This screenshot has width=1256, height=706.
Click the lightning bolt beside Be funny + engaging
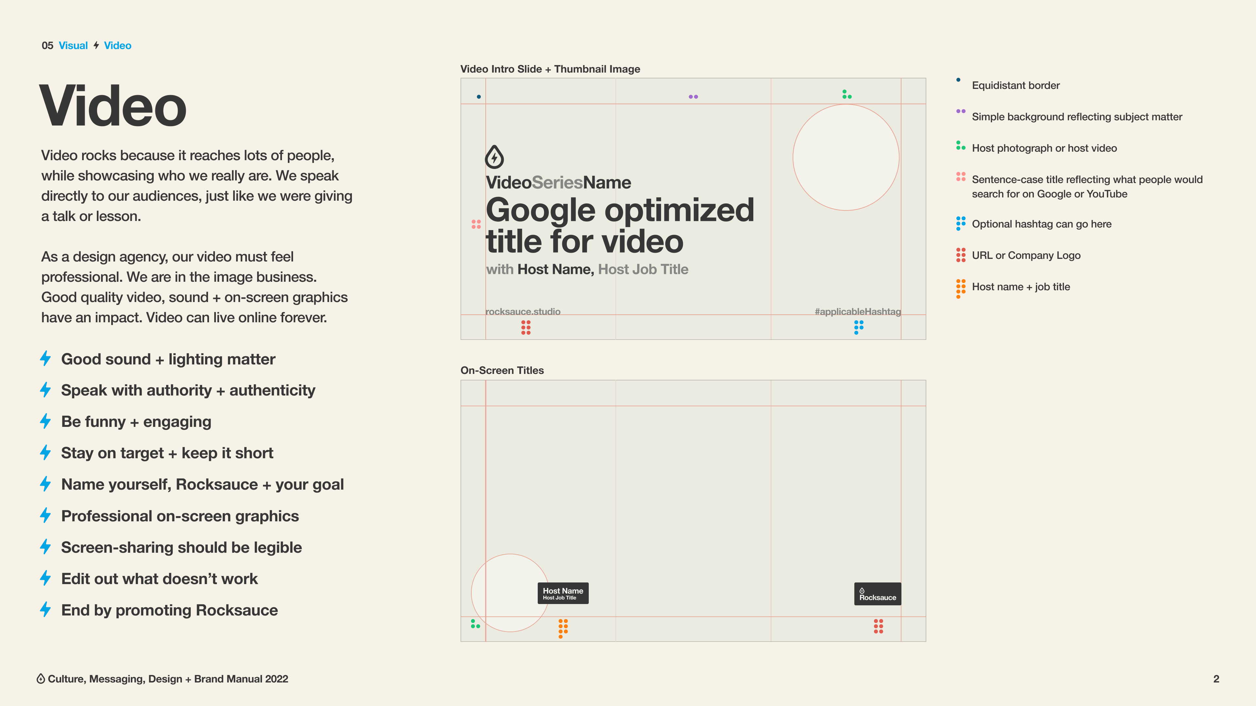click(45, 421)
